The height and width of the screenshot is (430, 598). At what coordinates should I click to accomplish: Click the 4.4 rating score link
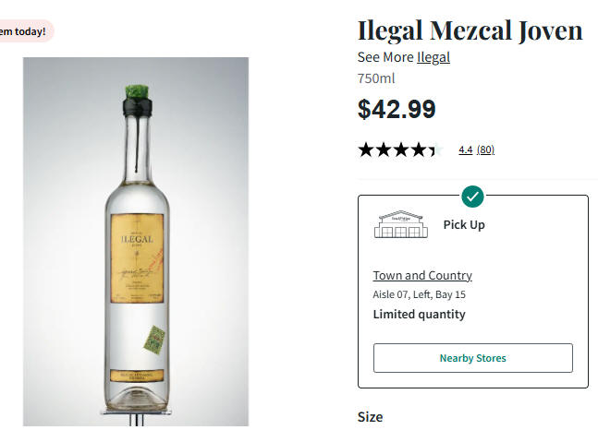(465, 149)
